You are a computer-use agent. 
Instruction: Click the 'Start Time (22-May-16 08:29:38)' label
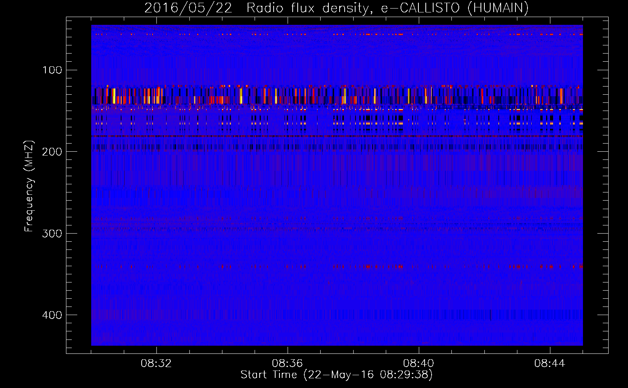pos(337,375)
